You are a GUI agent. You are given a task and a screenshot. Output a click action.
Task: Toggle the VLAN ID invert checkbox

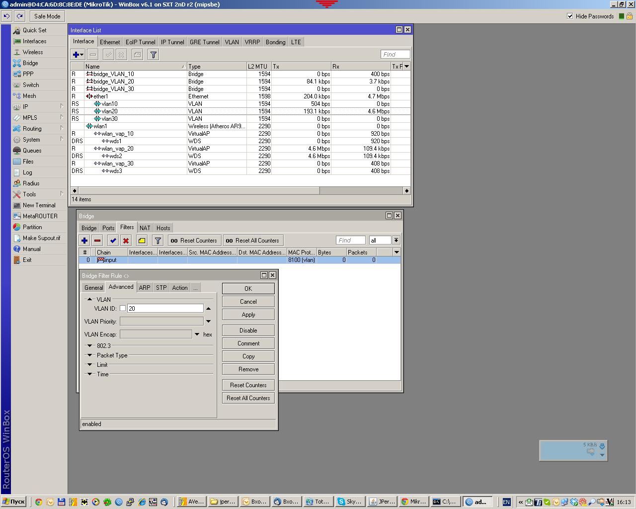(123, 309)
